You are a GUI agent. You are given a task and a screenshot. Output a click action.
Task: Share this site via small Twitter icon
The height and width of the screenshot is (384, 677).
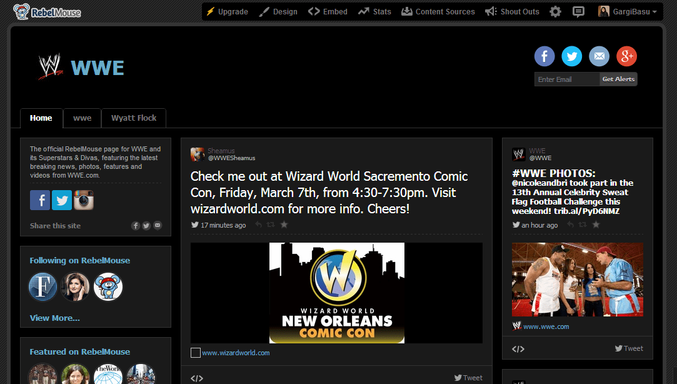(x=146, y=226)
